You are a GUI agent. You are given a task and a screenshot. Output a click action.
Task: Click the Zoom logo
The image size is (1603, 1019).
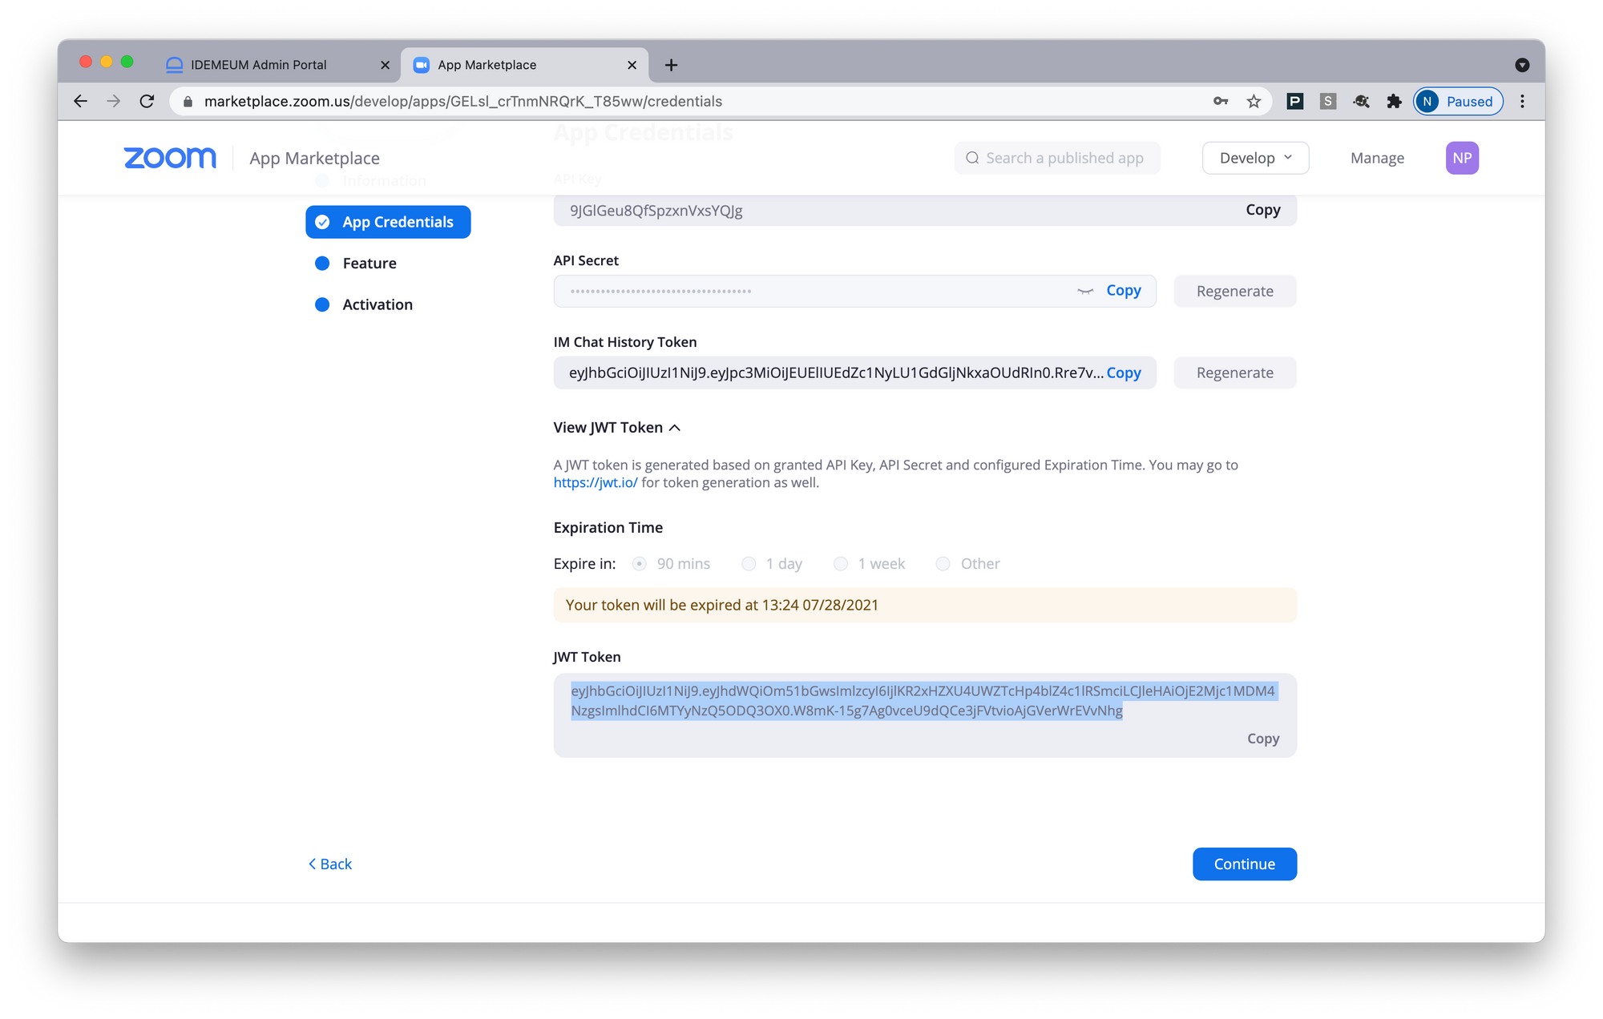tap(170, 158)
